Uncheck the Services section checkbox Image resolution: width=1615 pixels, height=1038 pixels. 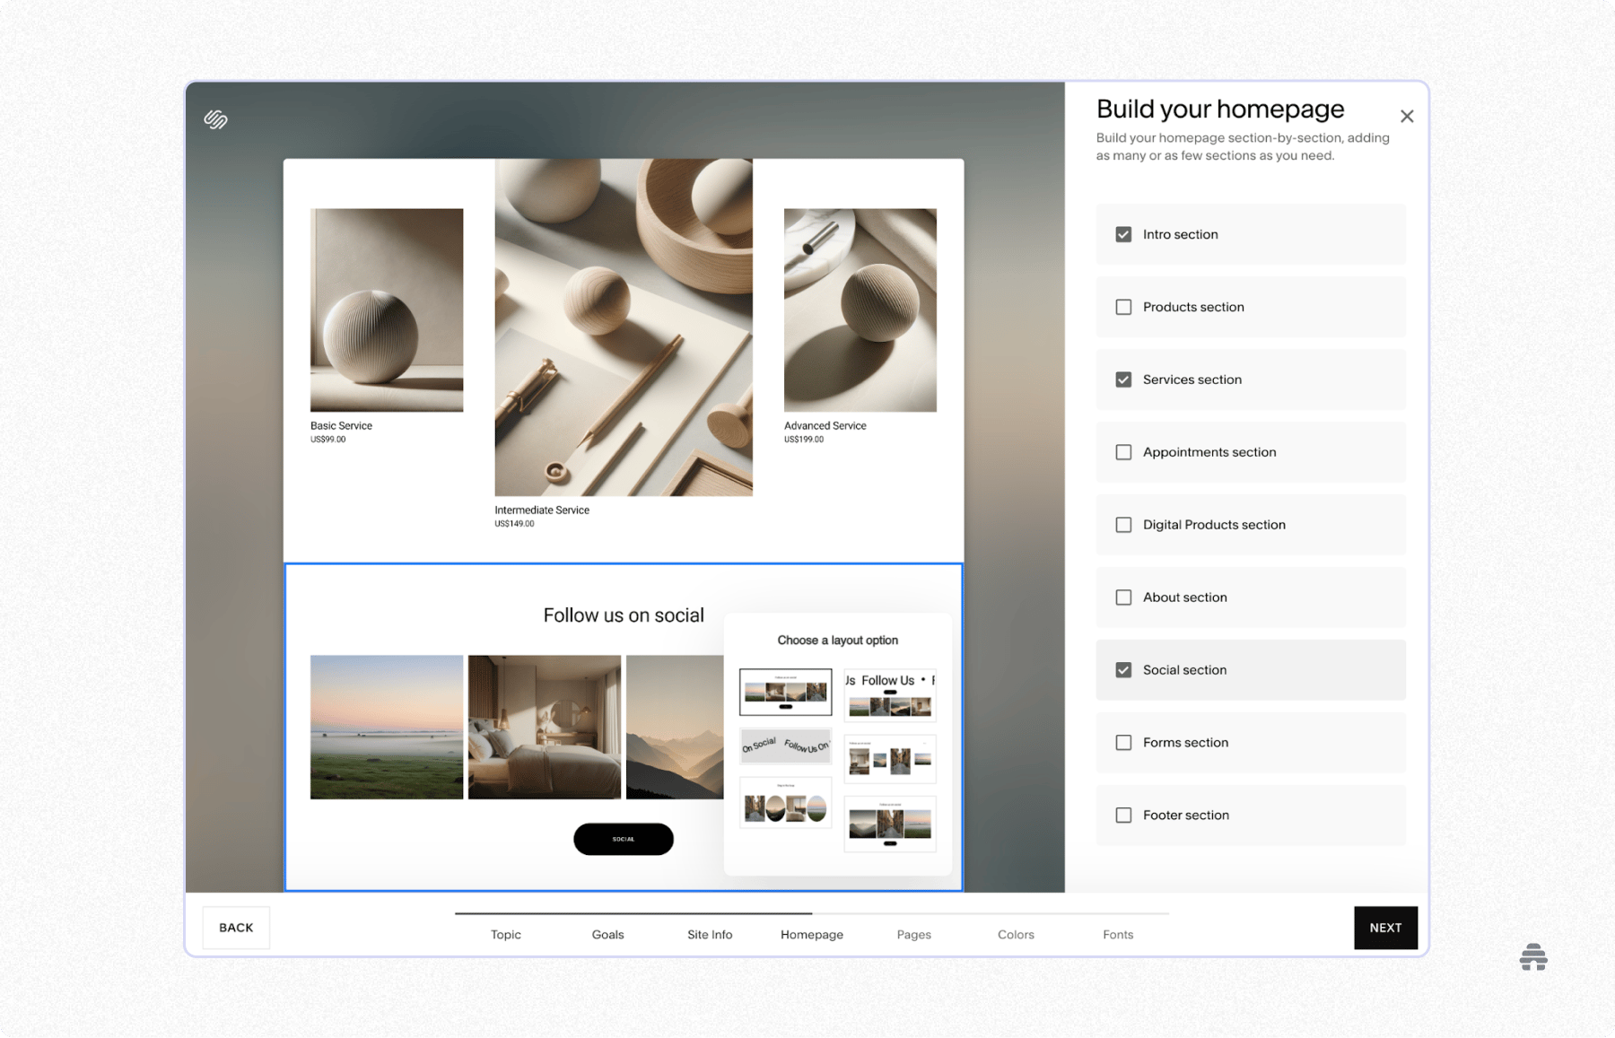coord(1123,379)
